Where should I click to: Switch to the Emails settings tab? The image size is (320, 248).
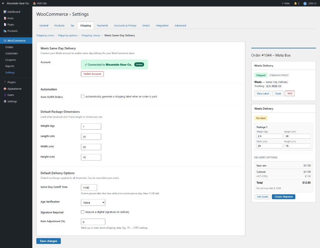click(146, 25)
